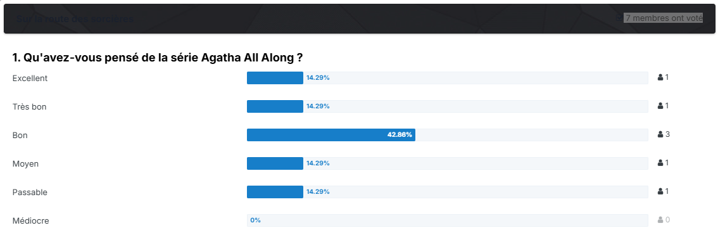Click the greyed voter icon for Médiocre
The height and width of the screenshot is (242, 718).
coord(660,220)
